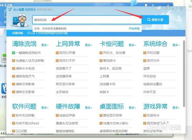Open the 桌面图标 category heading

tap(112, 106)
